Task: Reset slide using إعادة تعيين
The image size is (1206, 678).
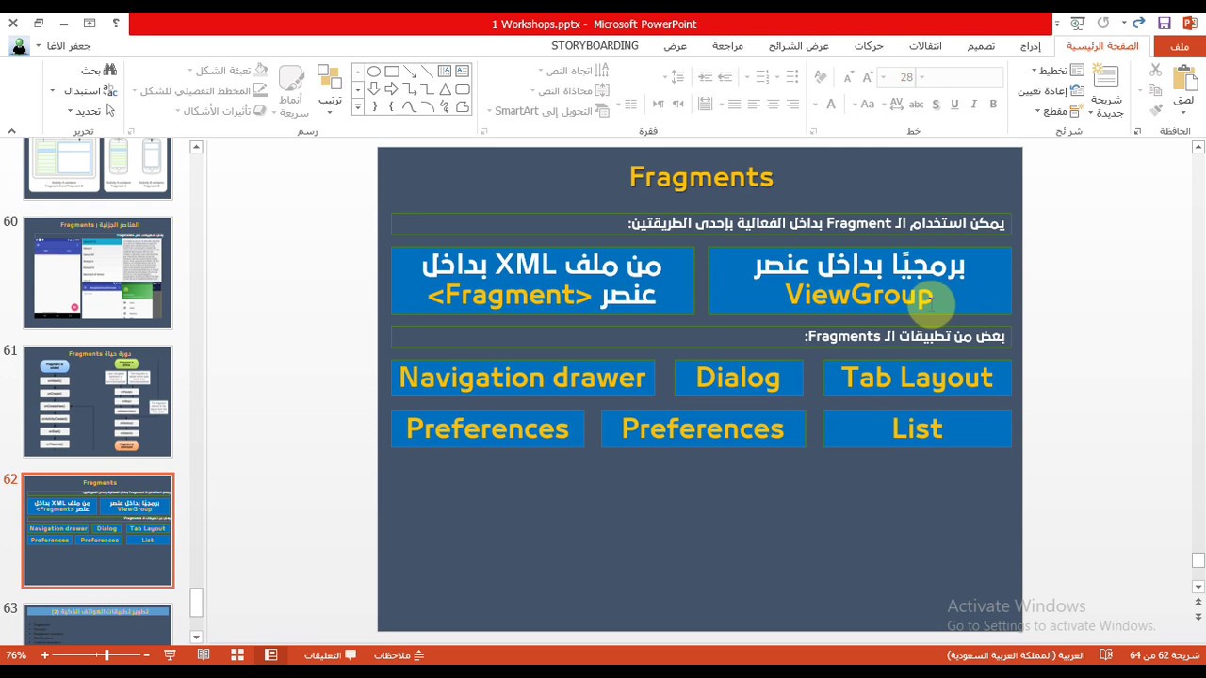Action: click(1051, 91)
